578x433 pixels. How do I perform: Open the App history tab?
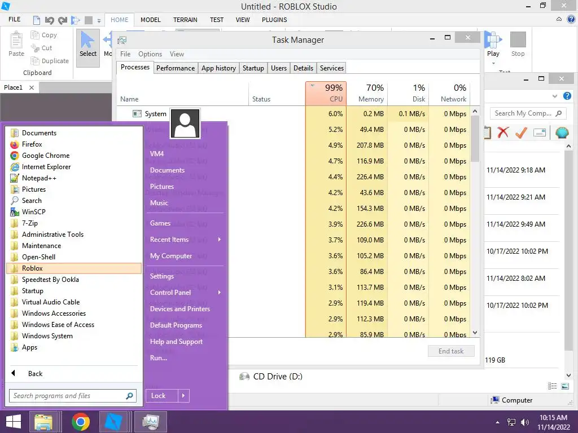[218, 68]
